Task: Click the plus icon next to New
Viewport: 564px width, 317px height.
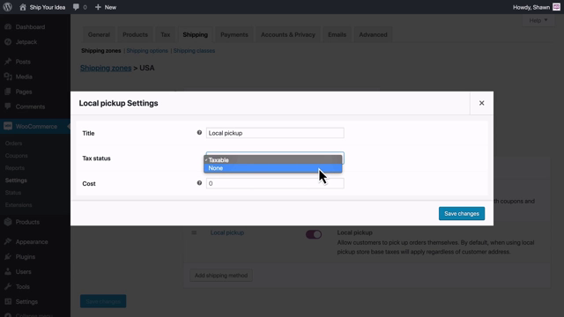Action: 98,7
